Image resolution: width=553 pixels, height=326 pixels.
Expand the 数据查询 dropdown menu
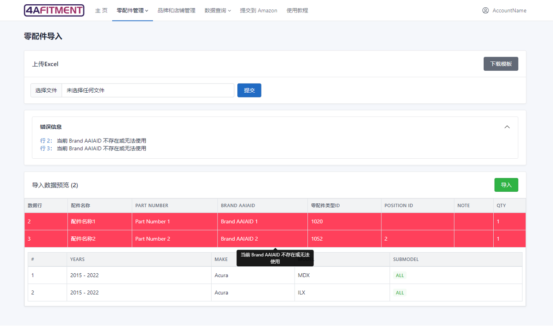(218, 10)
